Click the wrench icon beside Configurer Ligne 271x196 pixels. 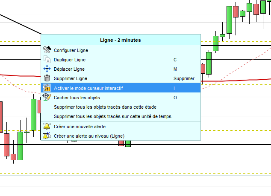click(x=47, y=50)
